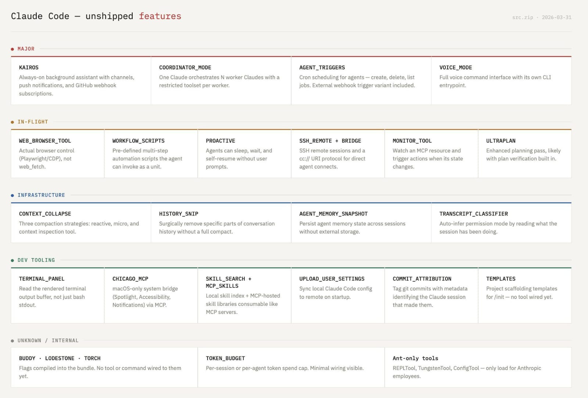The width and height of the screenshot is (588, 398).
Task: Click the AGENT_TRIGGERS feature title
Action: tap(322, 68)
